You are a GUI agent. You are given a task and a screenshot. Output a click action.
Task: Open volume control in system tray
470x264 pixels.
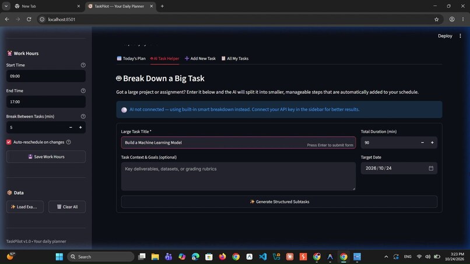[x=428, y=257]
